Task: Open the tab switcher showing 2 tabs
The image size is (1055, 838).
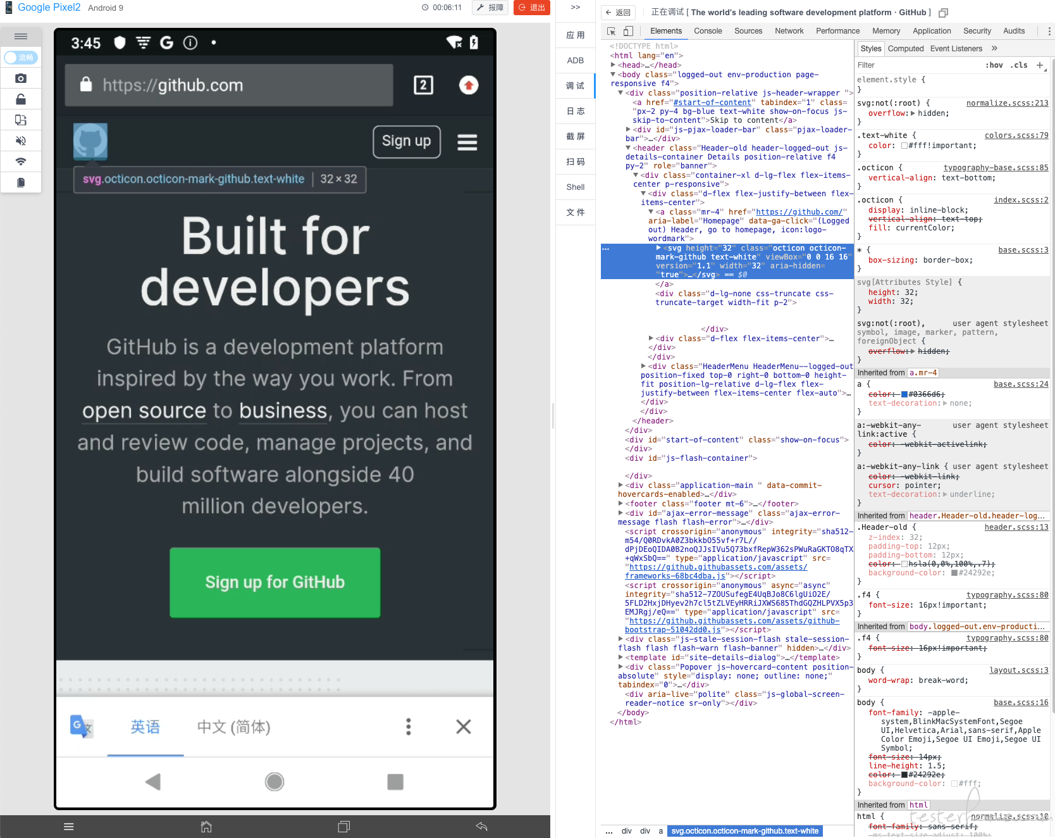Action: (x=423, y=85)
